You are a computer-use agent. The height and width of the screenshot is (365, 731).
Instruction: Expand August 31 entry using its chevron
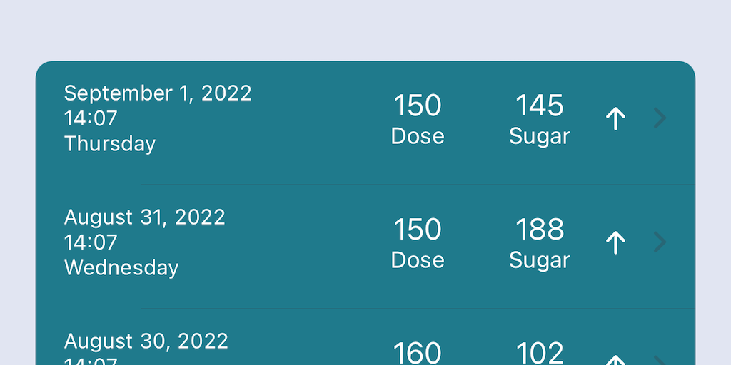660,243
